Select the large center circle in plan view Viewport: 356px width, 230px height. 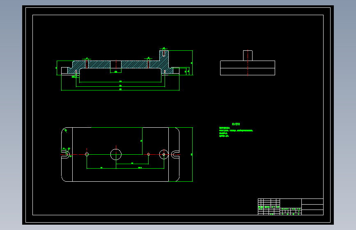[x=116, y=154]
